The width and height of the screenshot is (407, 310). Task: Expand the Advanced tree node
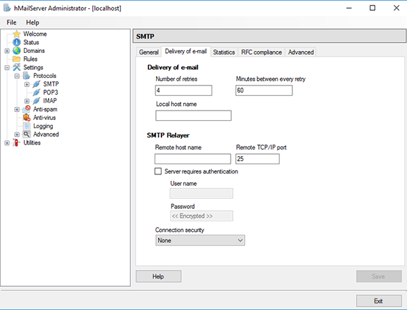tap(17, 134)
